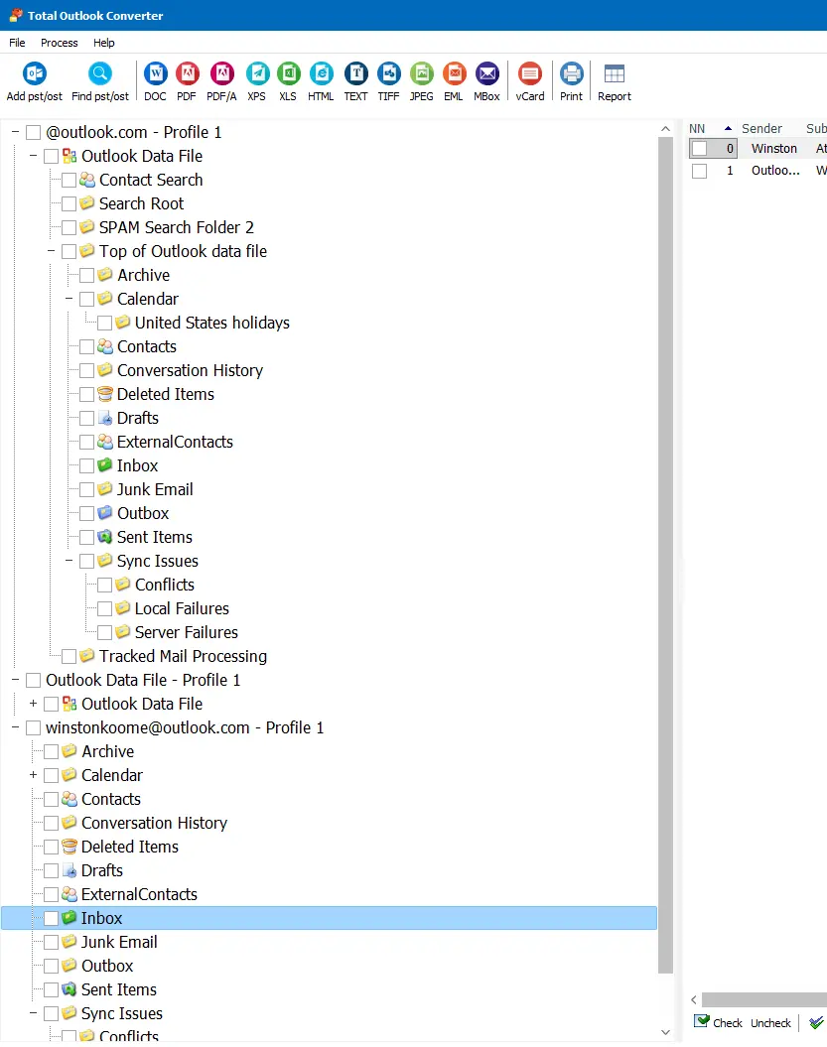Click the vCard conversion icon
This screenshot has height=1047, width=827.
pos(529,73)
